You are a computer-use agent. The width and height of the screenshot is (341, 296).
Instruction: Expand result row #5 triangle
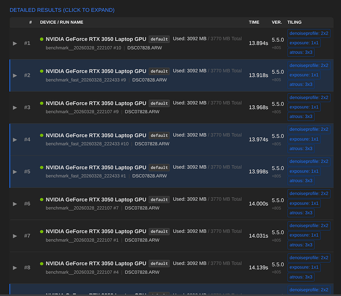tap(15, 172)
